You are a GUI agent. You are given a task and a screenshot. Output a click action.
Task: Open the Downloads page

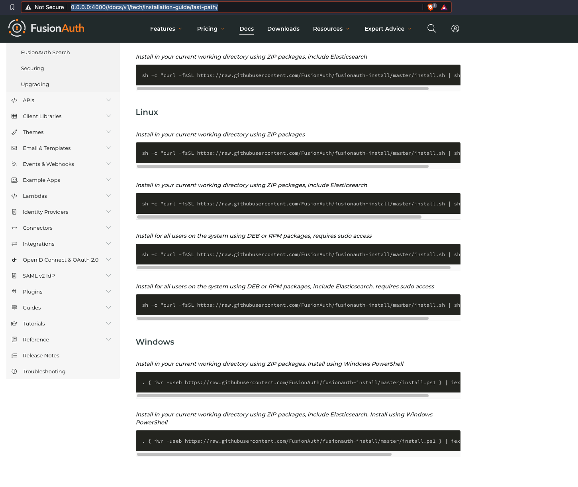point(283,29)
